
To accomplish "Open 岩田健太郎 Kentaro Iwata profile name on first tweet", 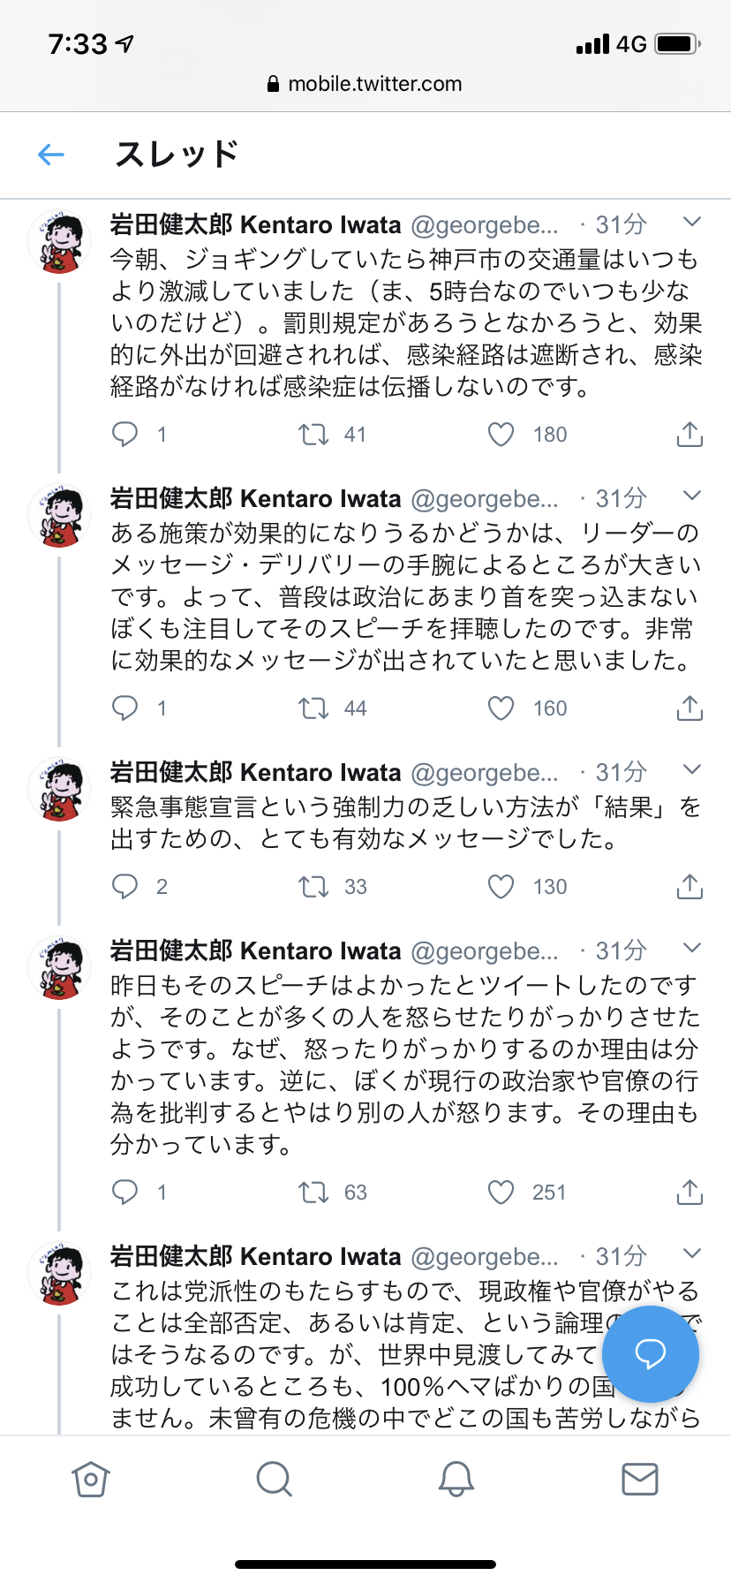I will click(x=256, y=225).
